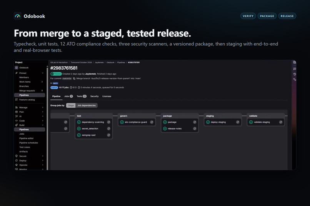Open Merge requests in sidebar
The image size is (310, 206).
pos(27,91)
